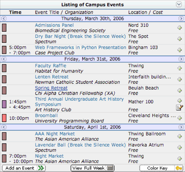
Task: Open the Lenten Retreat event
Action: (x=52, y=77)
